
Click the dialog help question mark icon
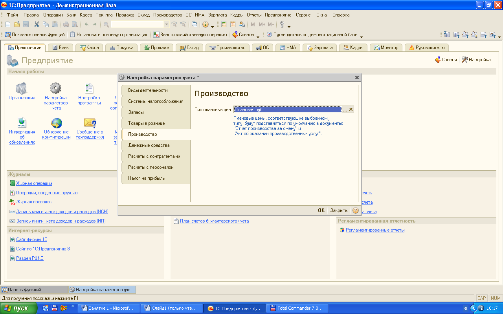[x=355, y=210]
